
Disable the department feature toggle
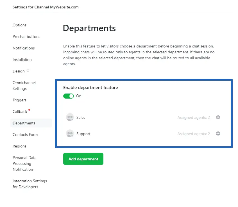[x=68, y=96]
